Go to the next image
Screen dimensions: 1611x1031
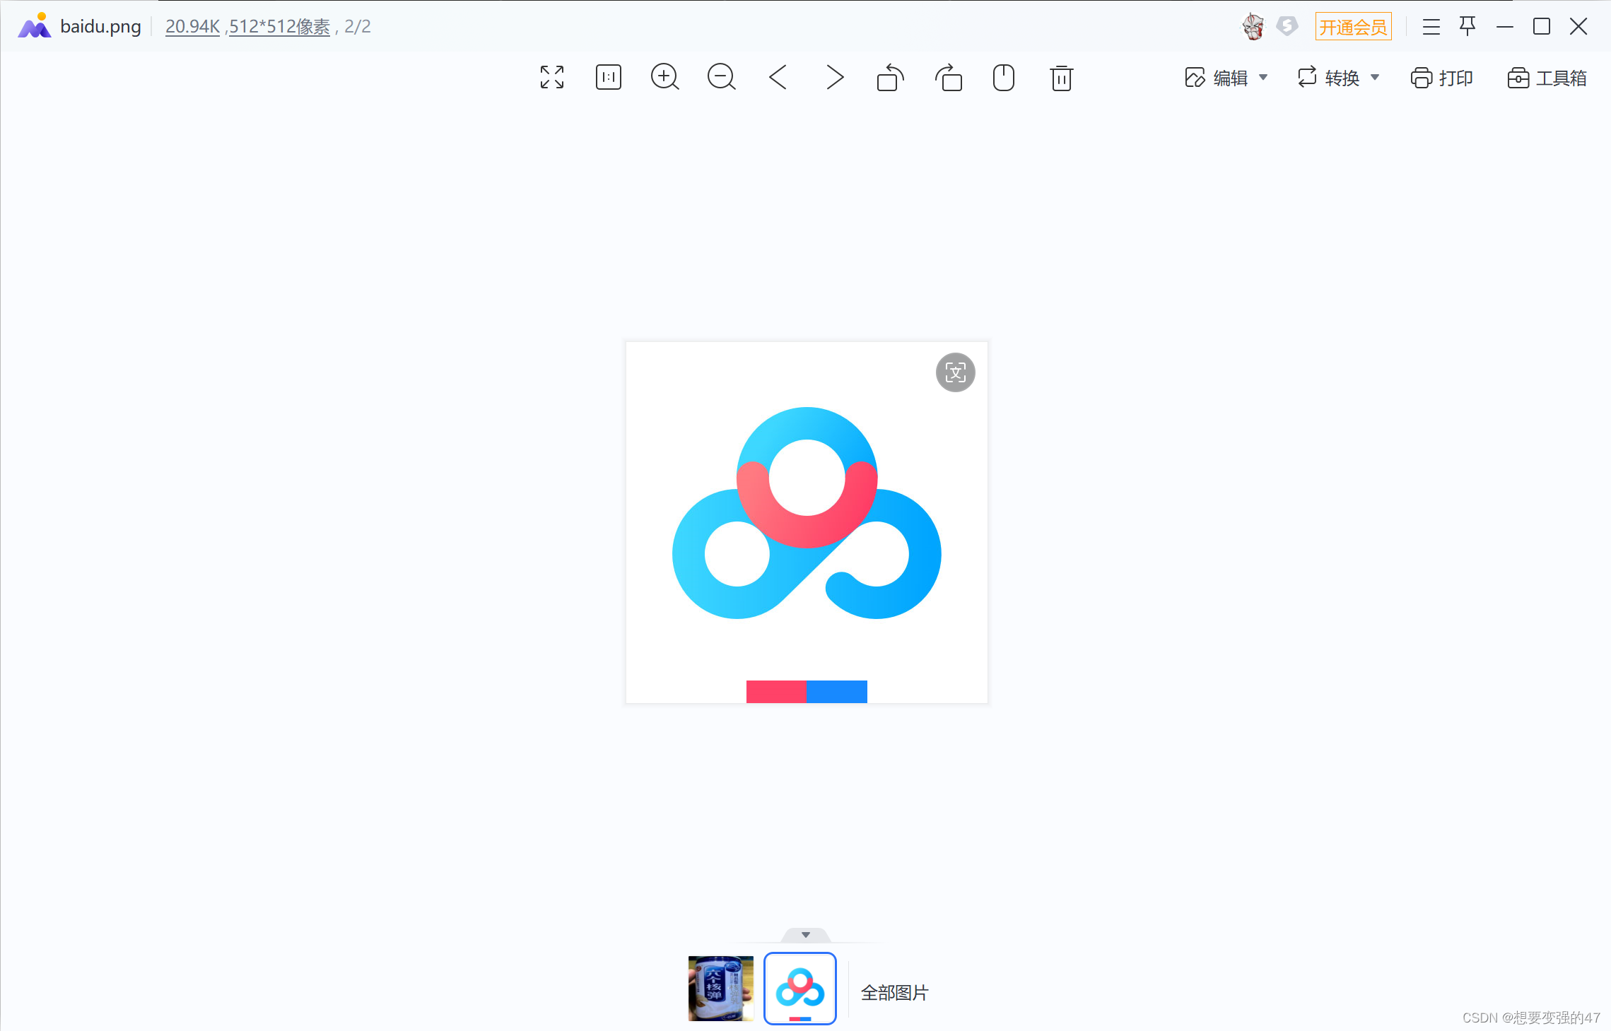(x=834, y=77)
